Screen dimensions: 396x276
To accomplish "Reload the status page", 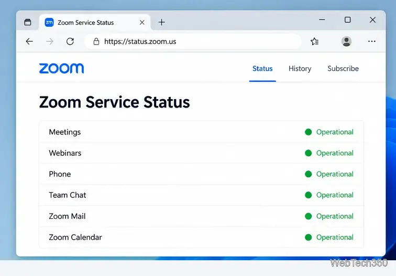I will (x=70, y=41).
